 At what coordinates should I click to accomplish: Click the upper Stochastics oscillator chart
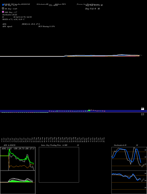point(129,159)
